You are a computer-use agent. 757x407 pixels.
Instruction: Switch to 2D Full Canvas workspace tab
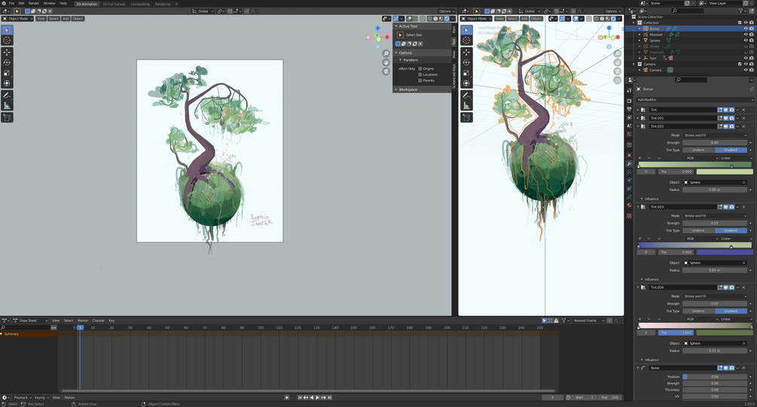pos(114,4)
